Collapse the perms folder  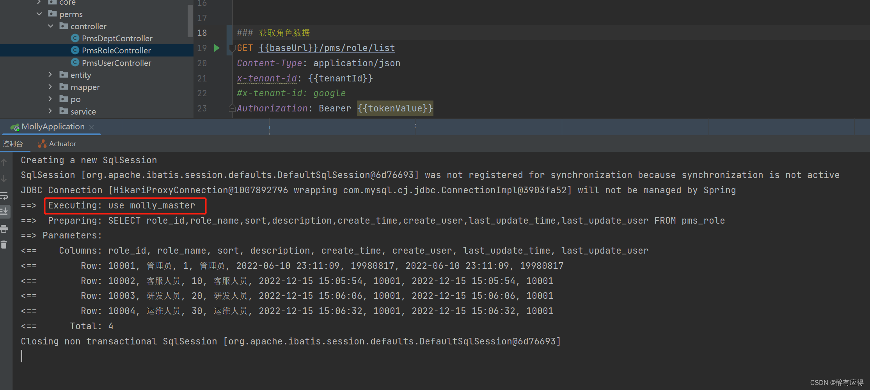(x=39, y=14)
